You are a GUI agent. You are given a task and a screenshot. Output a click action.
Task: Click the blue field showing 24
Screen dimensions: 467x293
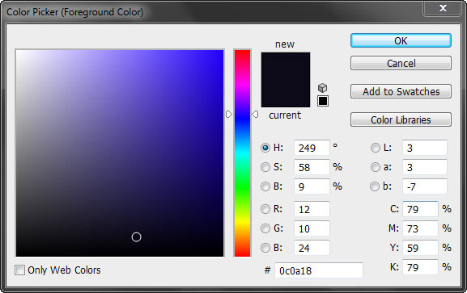pyautogui.click(x=312, y=248)
